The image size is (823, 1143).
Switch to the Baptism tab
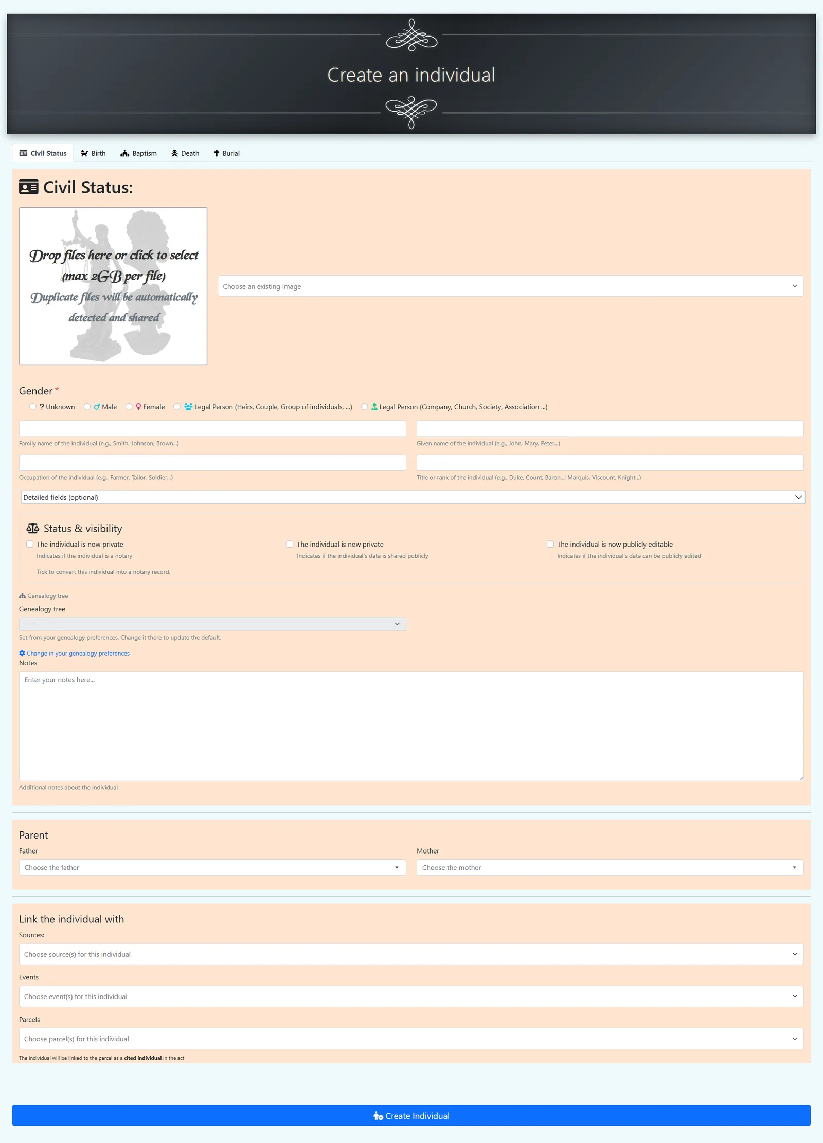138,153
